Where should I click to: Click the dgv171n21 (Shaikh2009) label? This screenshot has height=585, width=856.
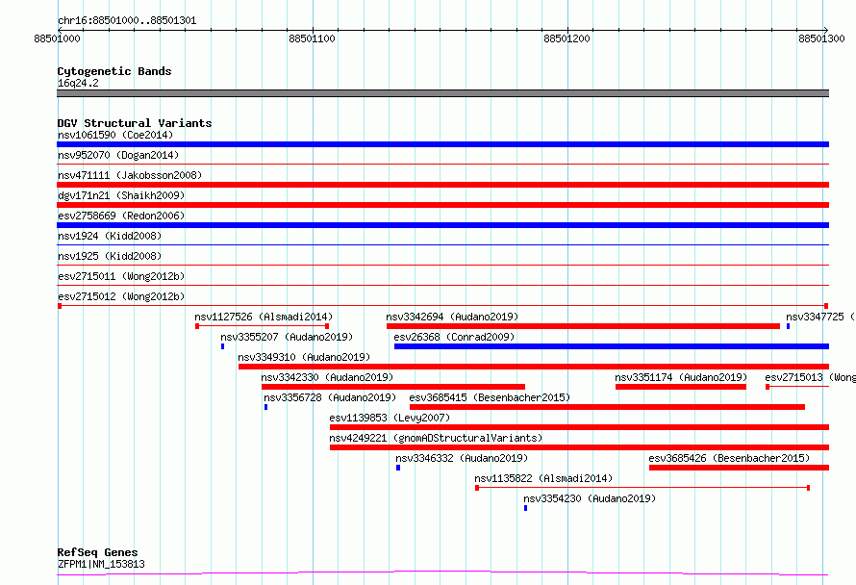coord(120,195)
